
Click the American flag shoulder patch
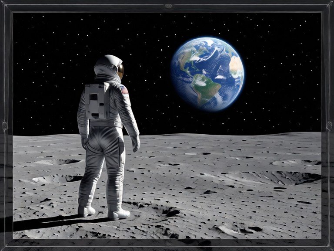pos(124,90)
